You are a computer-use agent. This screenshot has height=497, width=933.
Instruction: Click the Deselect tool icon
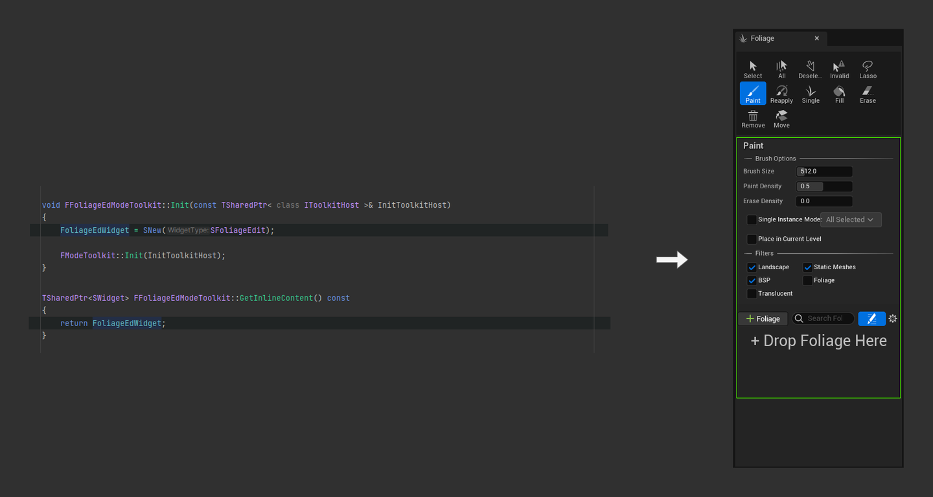(x=810, y=69)
